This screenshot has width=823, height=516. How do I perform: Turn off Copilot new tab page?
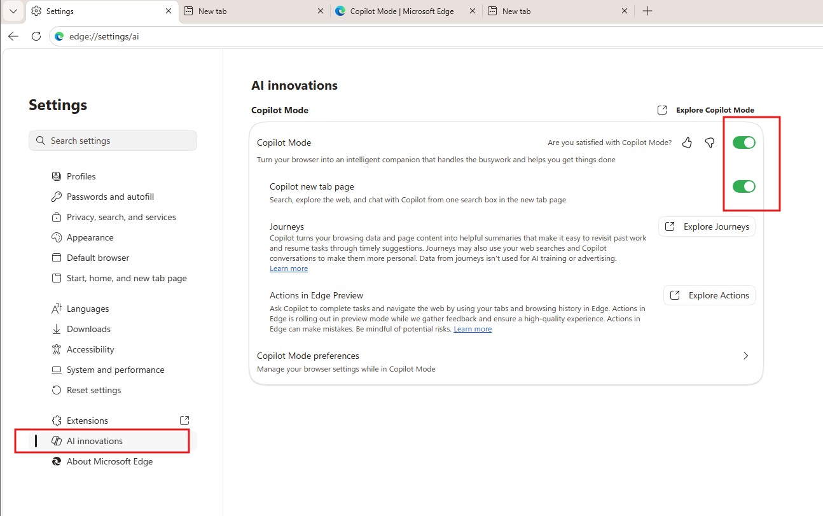tap(743, 186)
